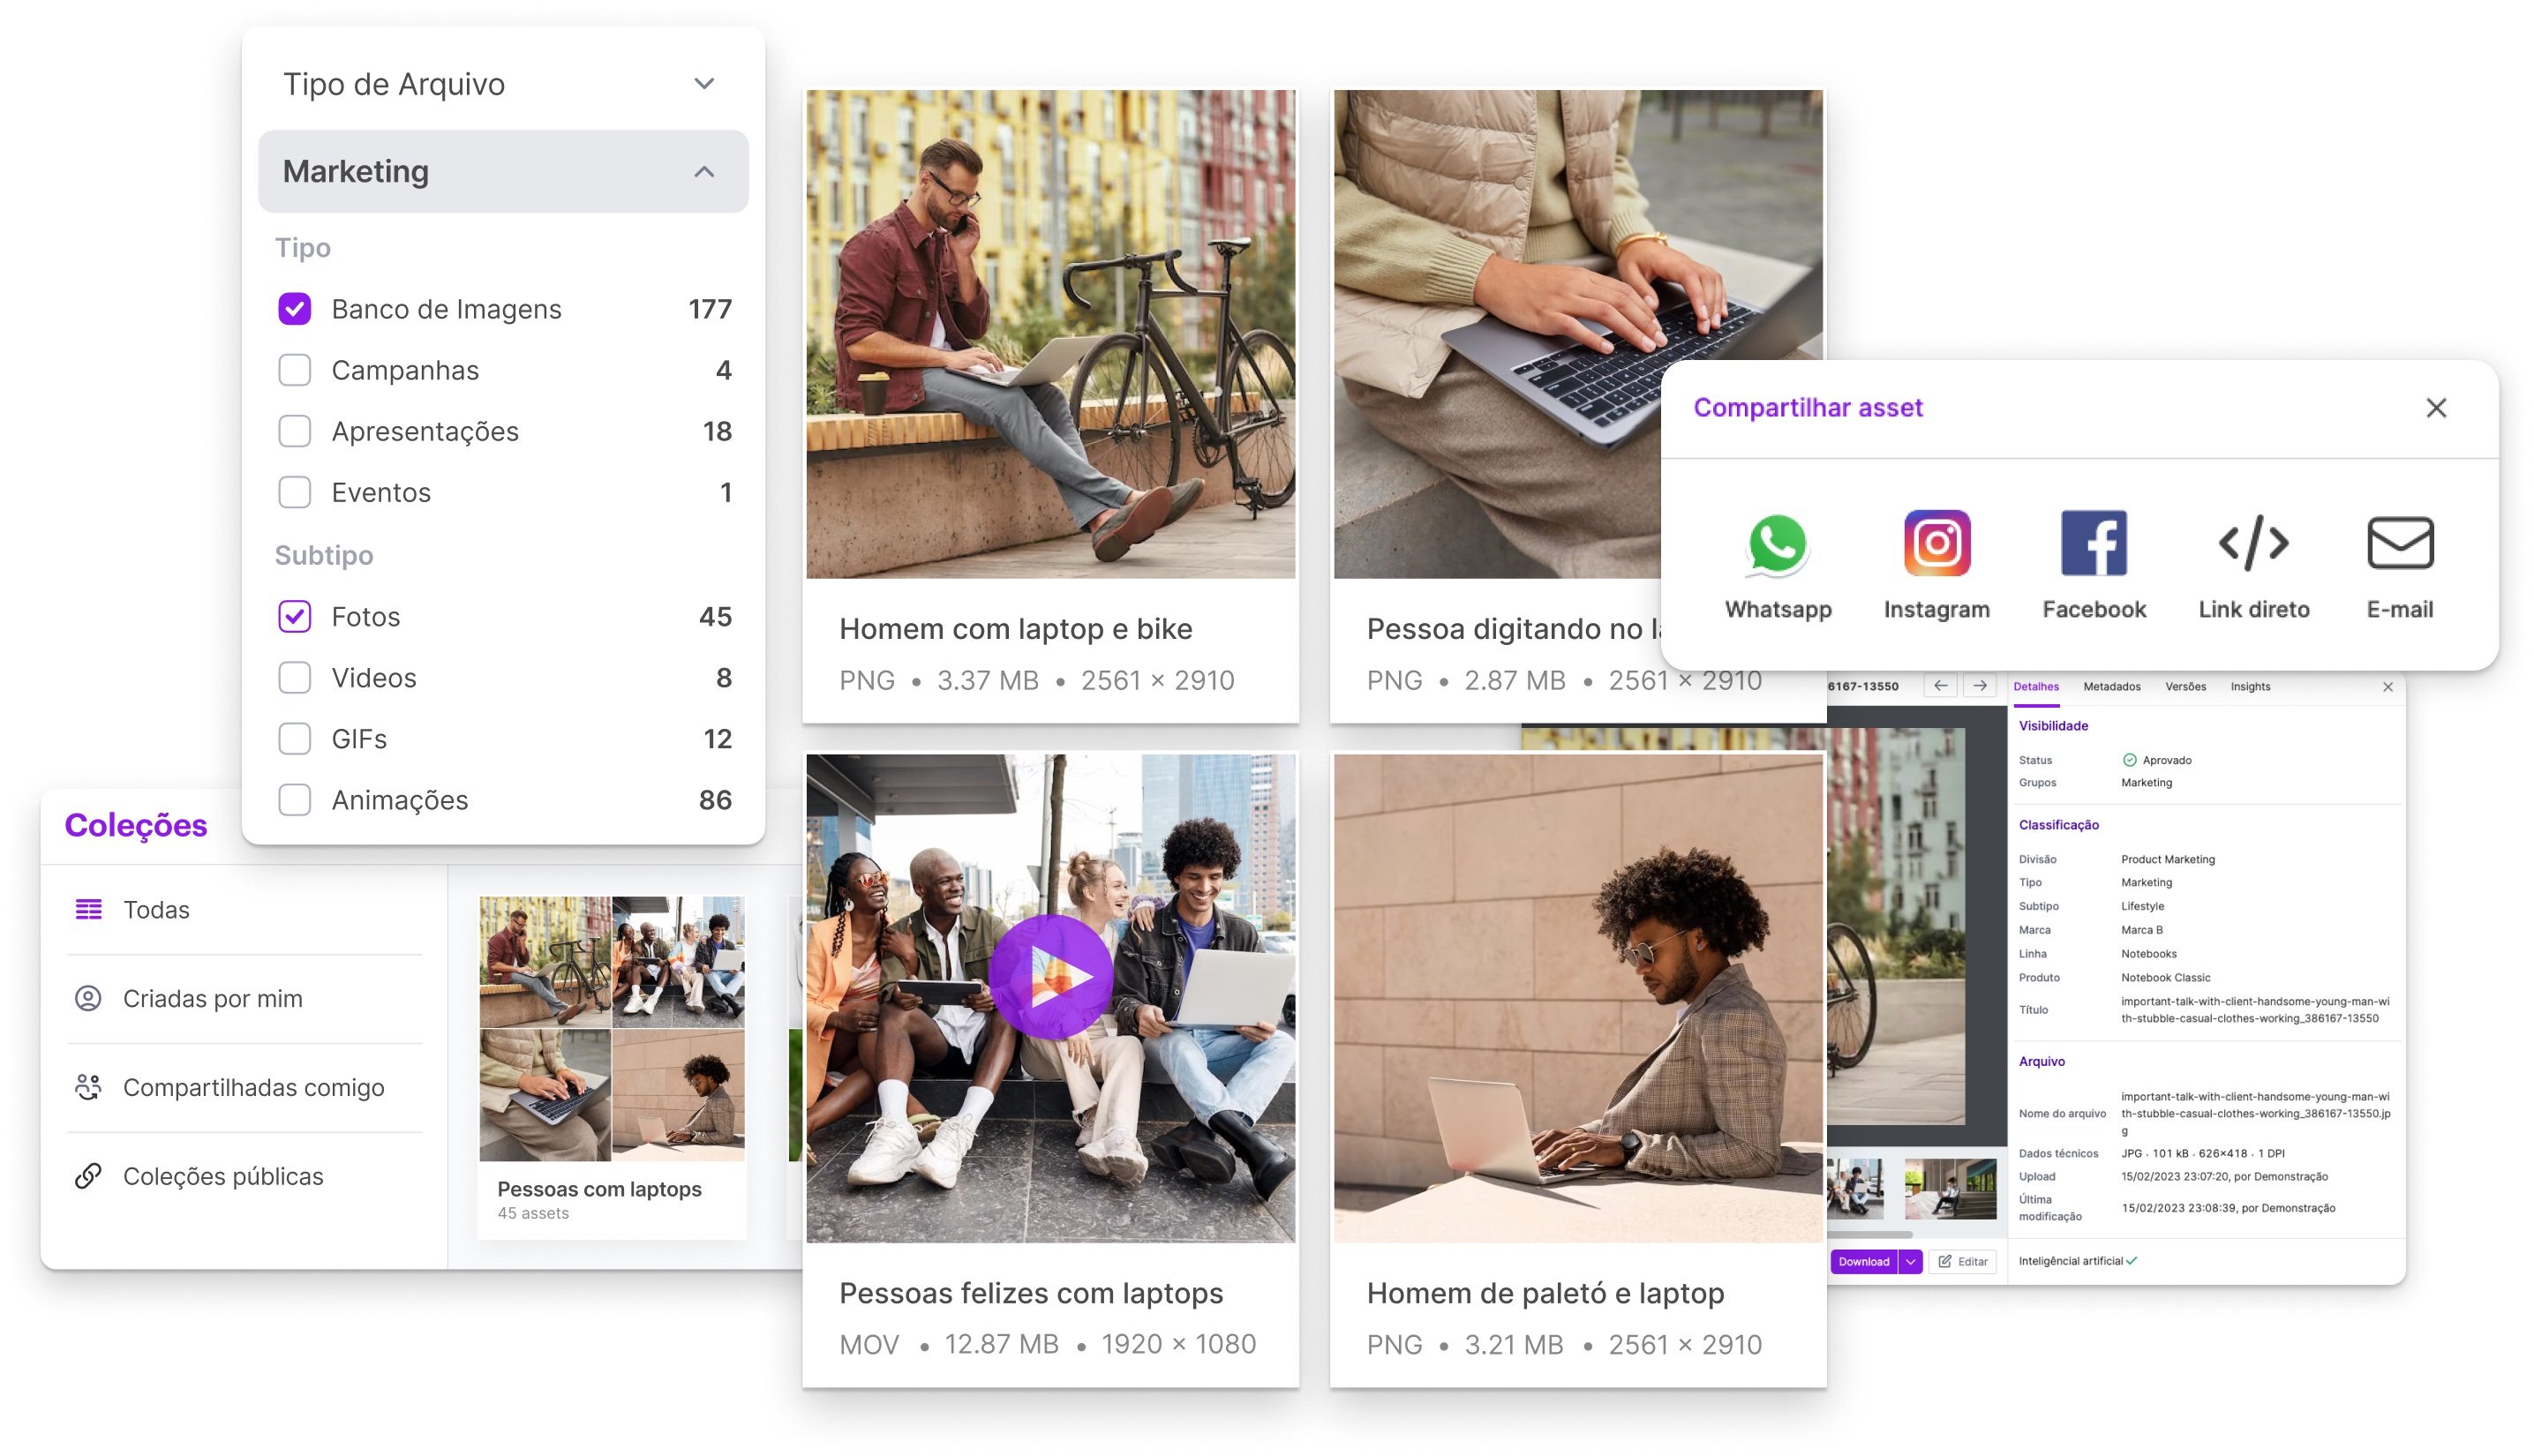The height and width of the screenshot is (1456, 2534).
Task: Open the Pessoas com laptops collection thumbnail
Action: 611,1029
